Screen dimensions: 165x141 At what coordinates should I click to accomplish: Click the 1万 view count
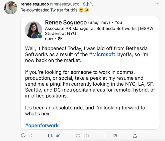pos(115,136)
